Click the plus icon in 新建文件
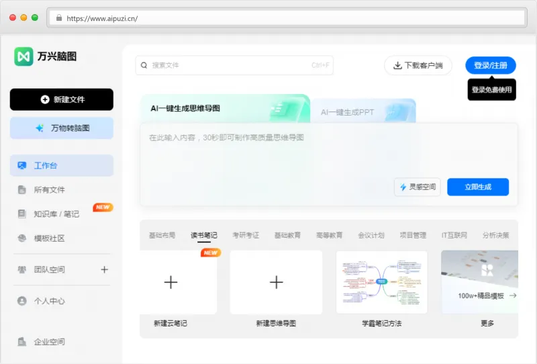This screenshot has width=537, height=364. 45,99
